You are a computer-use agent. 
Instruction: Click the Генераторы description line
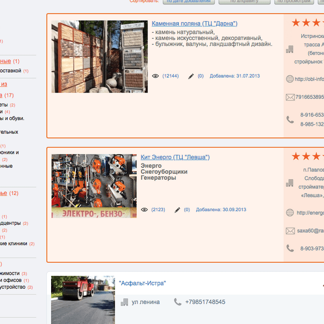[158, 178]
